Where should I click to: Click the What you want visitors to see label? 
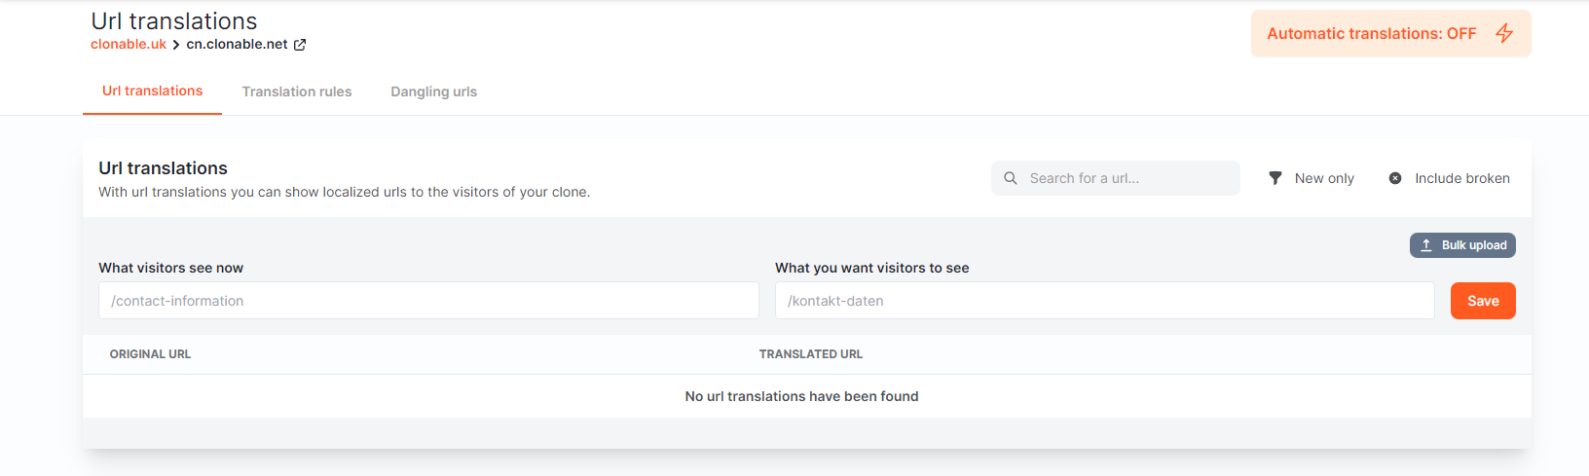pos(871,268)
